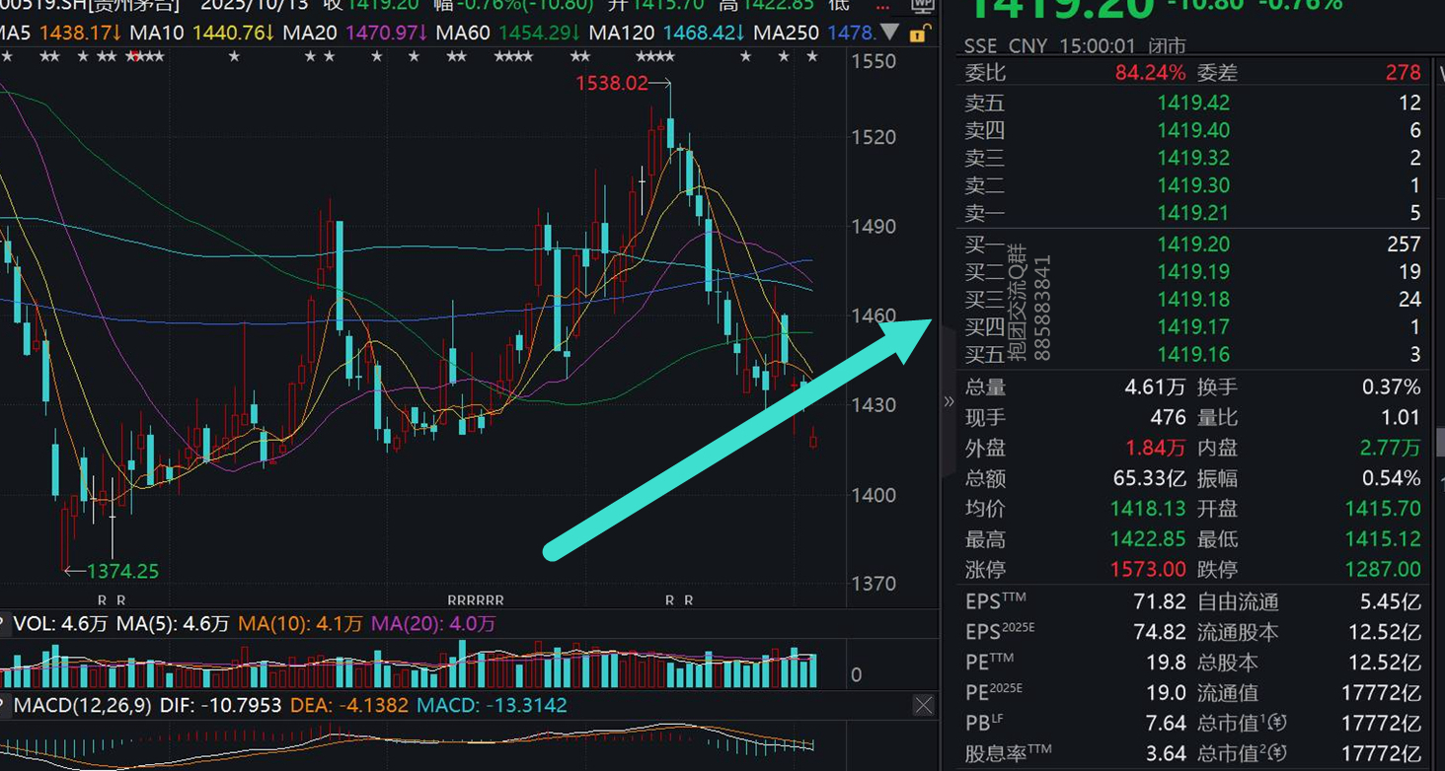The width and height of the screenshot is (1445, 771).
Task: Click the PE TTM 19.8 value
Action: pyautogui.click(x=1168, y=663)
